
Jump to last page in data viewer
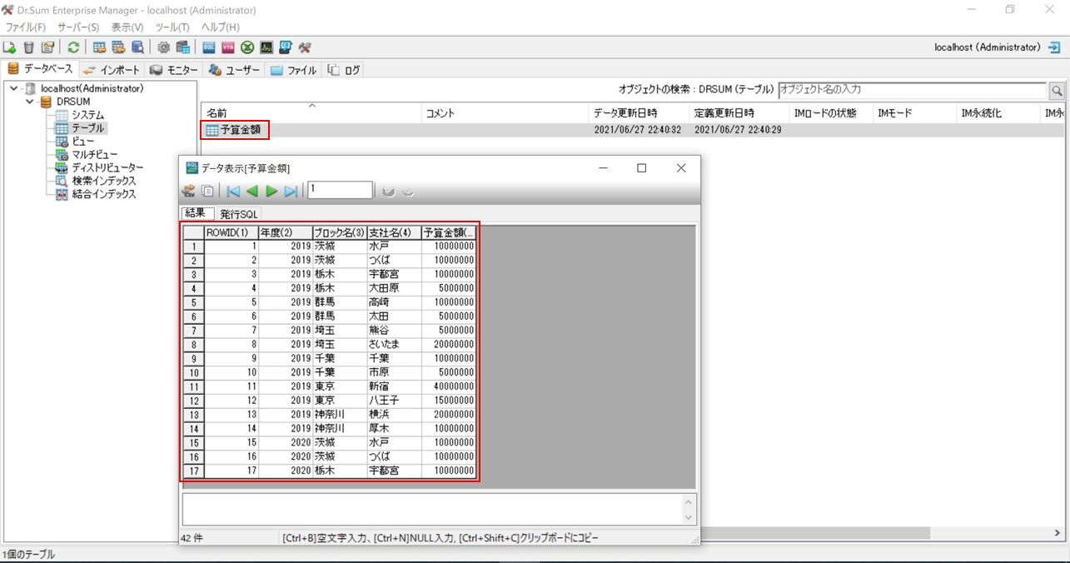[x=291, y=191]
